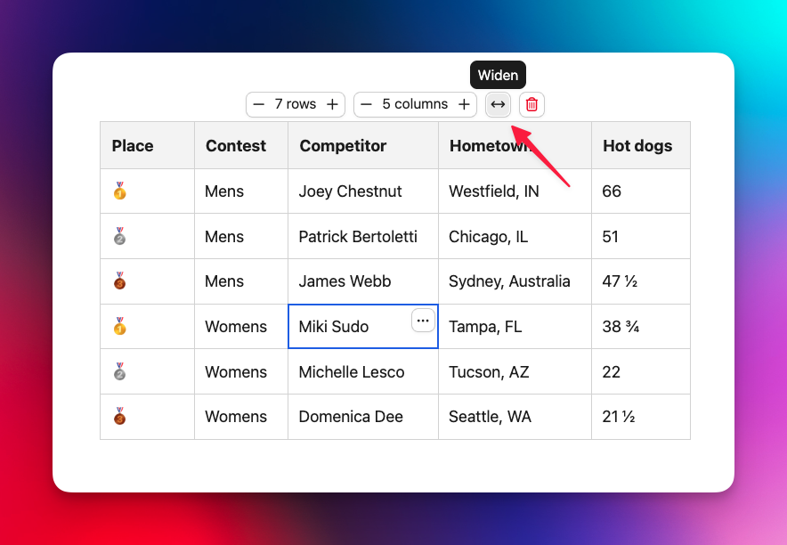Click the bronze medal in James Webb's row

tap(120, 281)
